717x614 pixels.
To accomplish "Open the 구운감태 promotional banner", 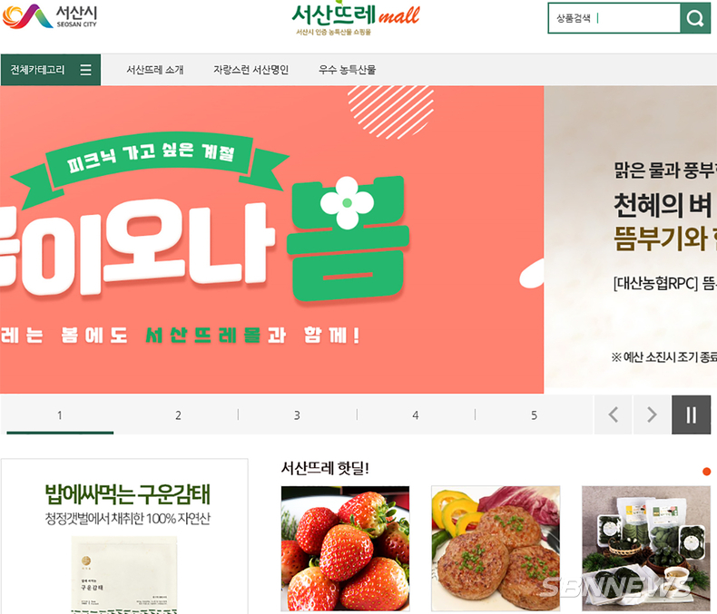I will [125, 536].
